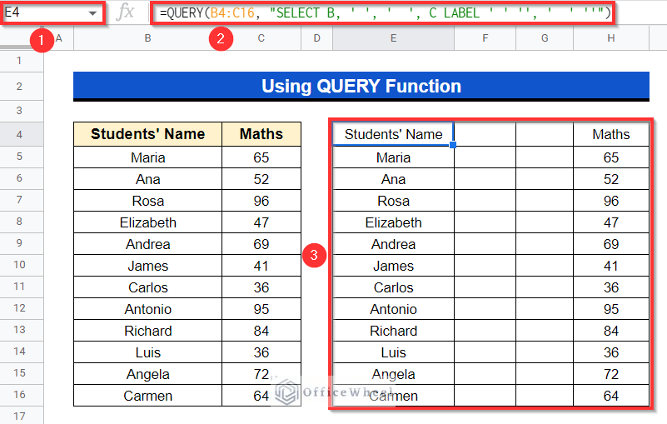This screenshot has height=424, width=667.
Task: Select cell 'Maria' in column B
Action: [147, 157]
